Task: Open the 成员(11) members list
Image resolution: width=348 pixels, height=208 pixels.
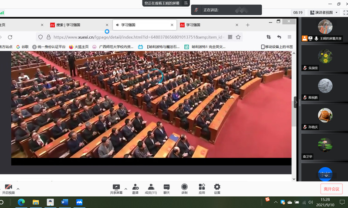Action: (151, 188)
